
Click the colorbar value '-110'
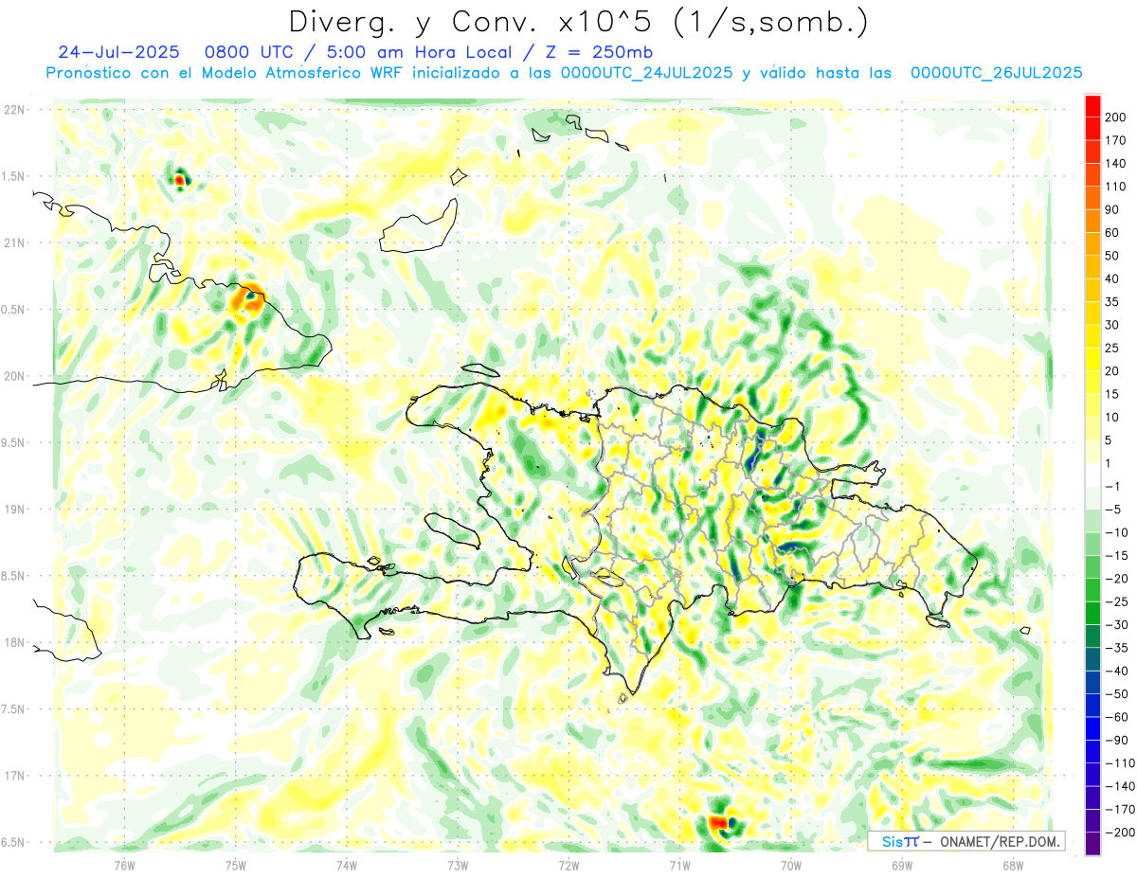point(1119,763)
